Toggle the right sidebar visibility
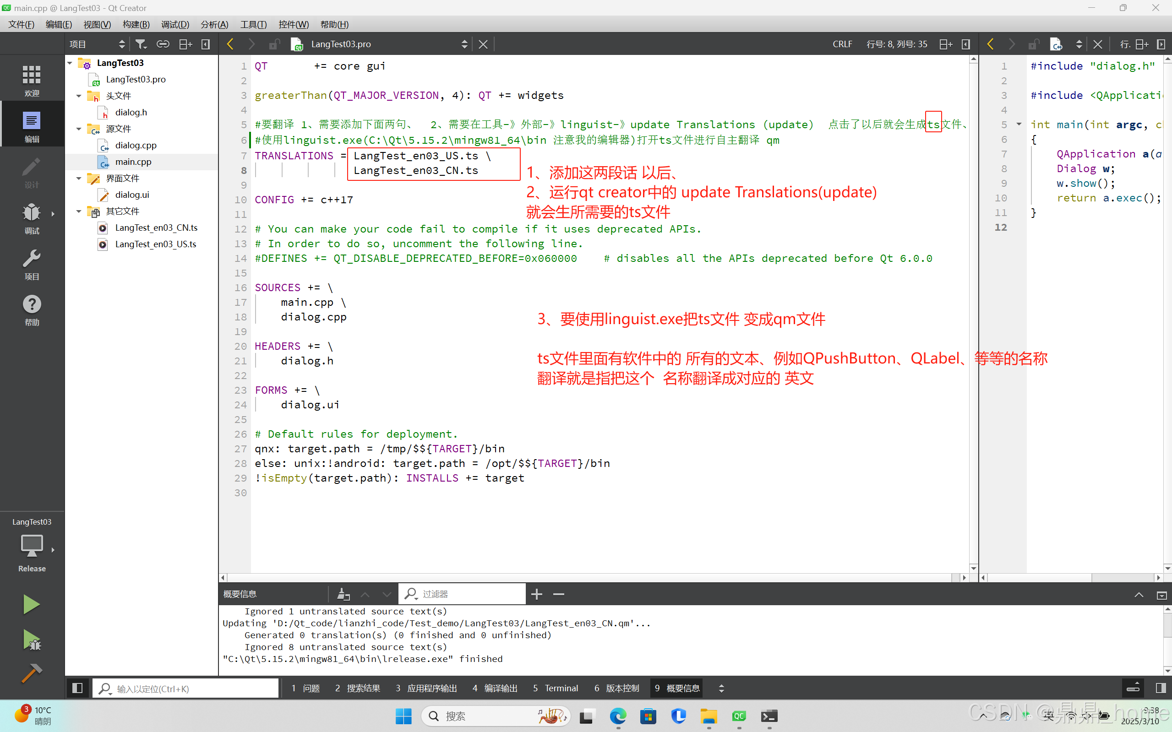Image resolution: width=1172 pixels, height=732 pixels. click(x=1161, y=688)
